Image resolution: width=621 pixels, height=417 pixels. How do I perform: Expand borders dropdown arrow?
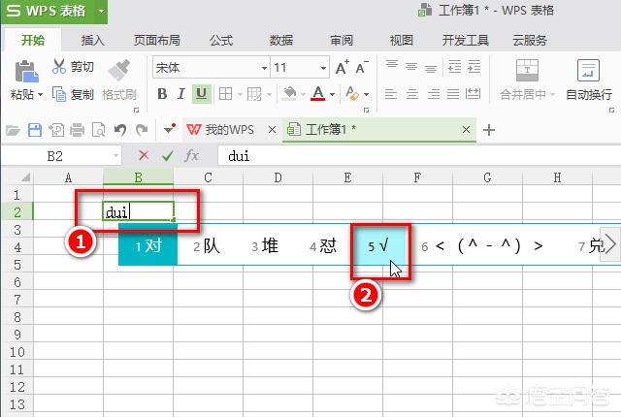click(240, 94)
